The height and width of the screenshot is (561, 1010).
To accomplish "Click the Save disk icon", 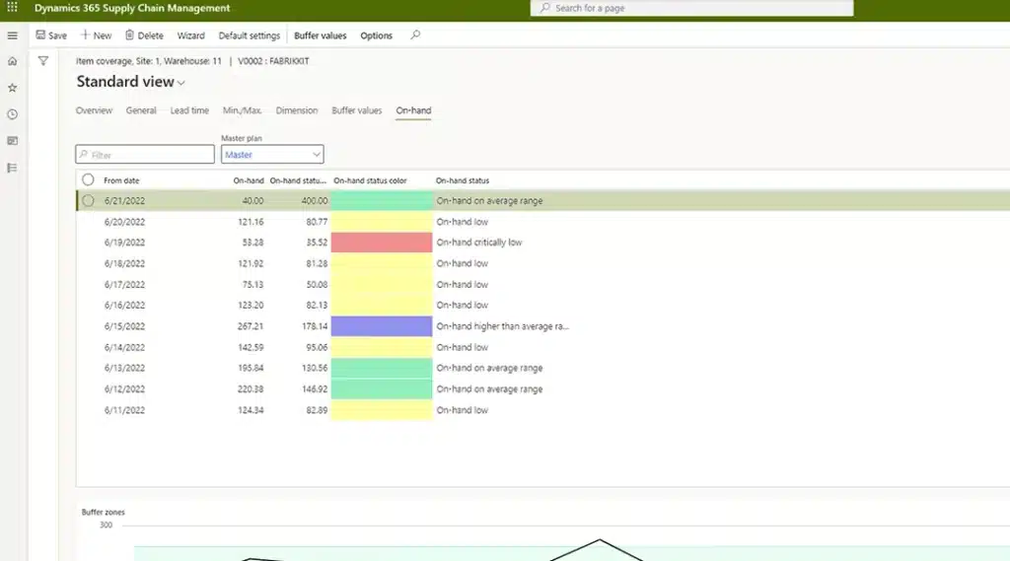I will click(40, 35).
